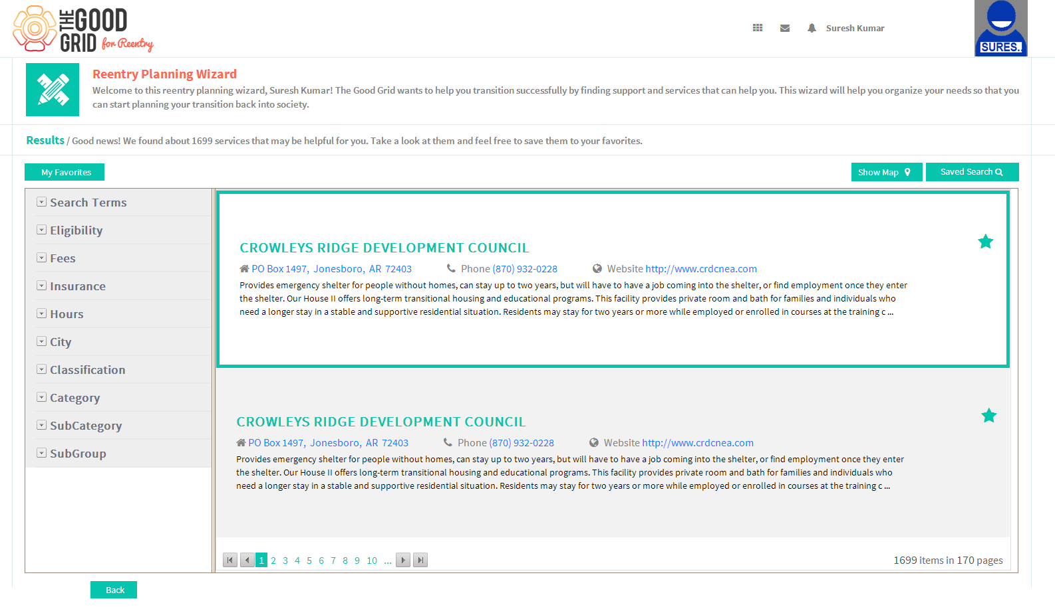Go to next page of results
This screenshot has height=611, width=1055.
tap(403, 560)
